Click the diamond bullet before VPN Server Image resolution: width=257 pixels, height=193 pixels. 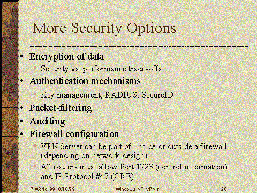pyautogui.click(x=35, y=146)
